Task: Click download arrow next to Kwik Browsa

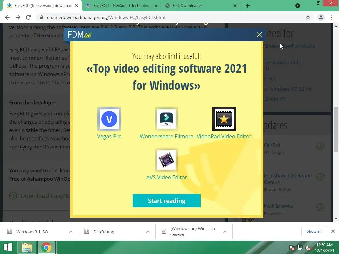Action: coord(320,207)
